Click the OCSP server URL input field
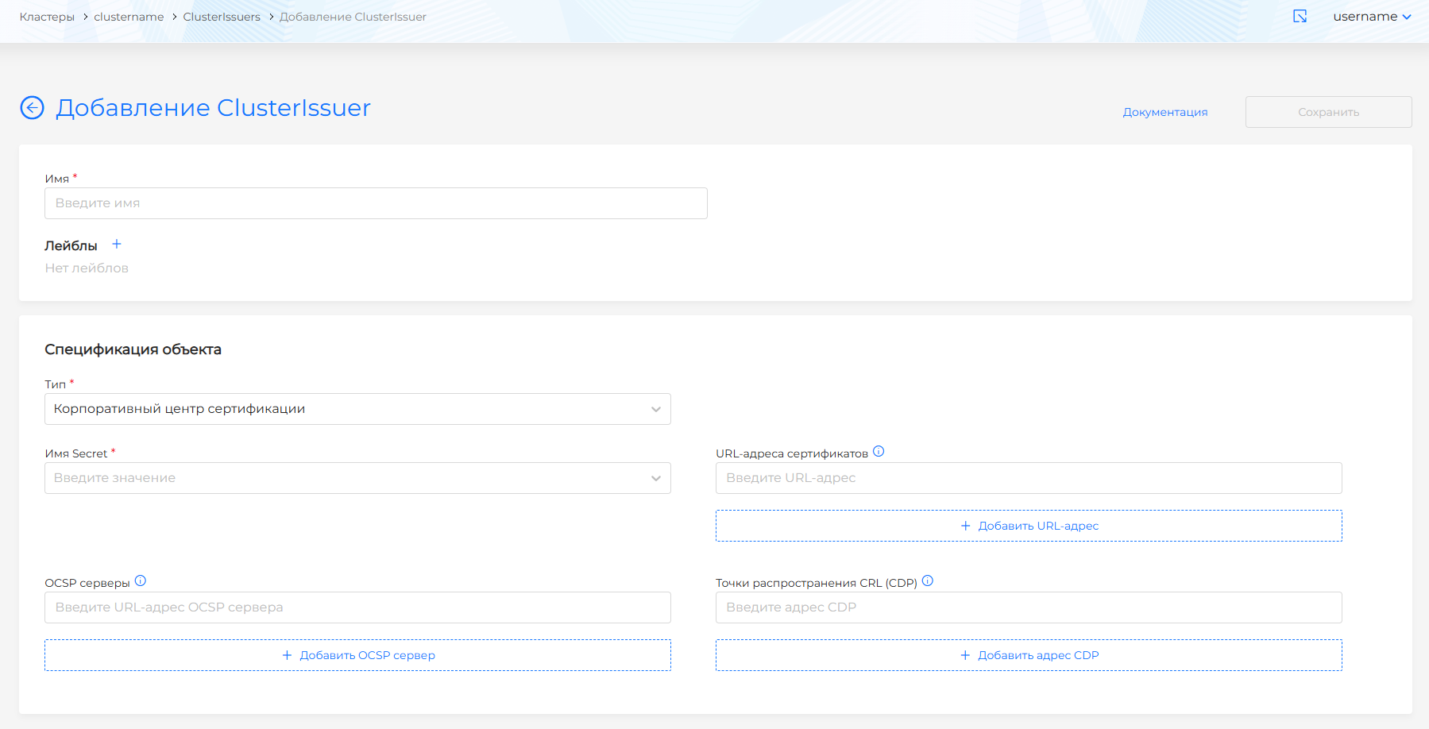 [357, 607]
